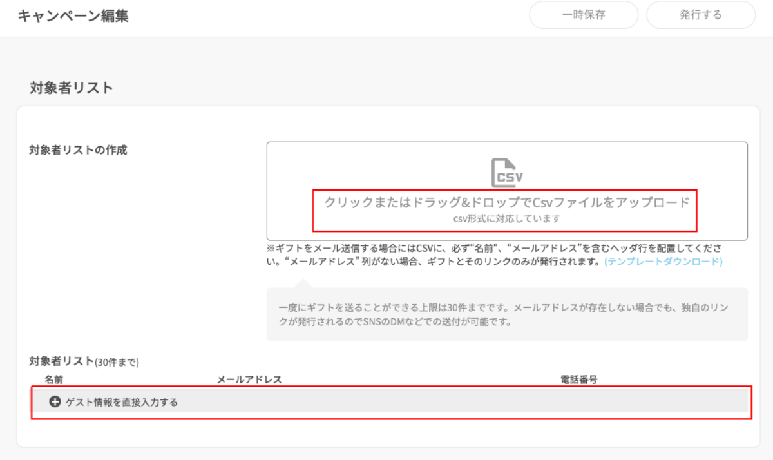Screen dimensions: 773x460
Task: Click the 名前 column header
Action: coord(53,379)
